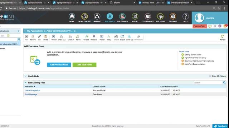The width and height of the screenshot is (229, 128).
Task: Expand the Quick Links section
Action: (x=25, y=76)
